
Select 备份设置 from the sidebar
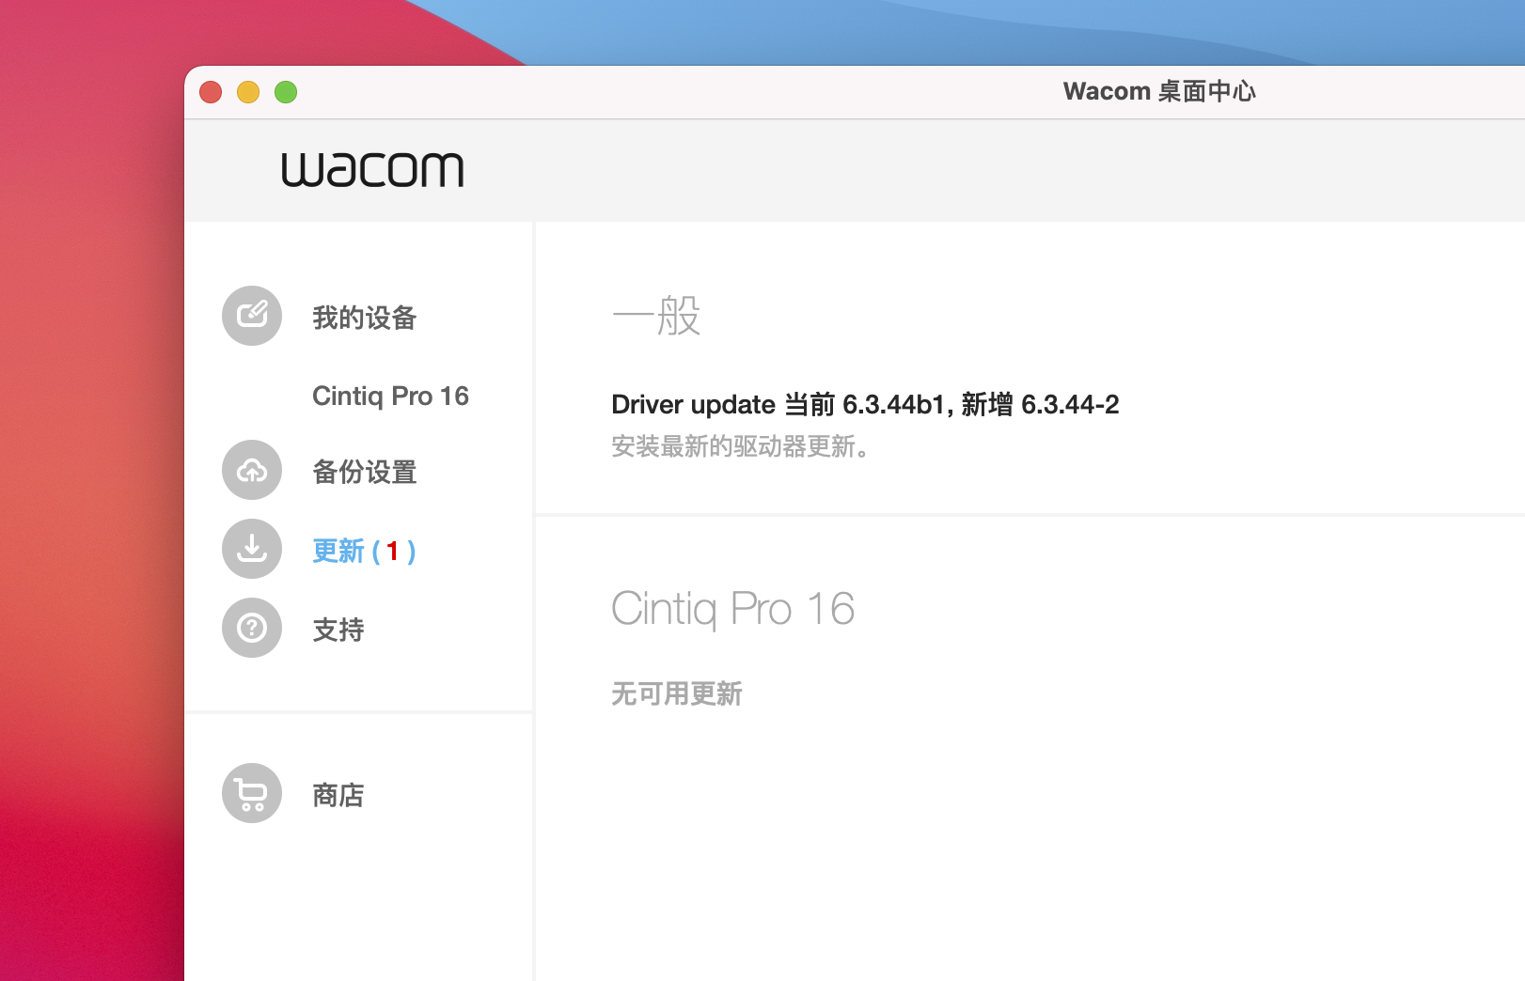pyautogui.click(x=365, y=473)
